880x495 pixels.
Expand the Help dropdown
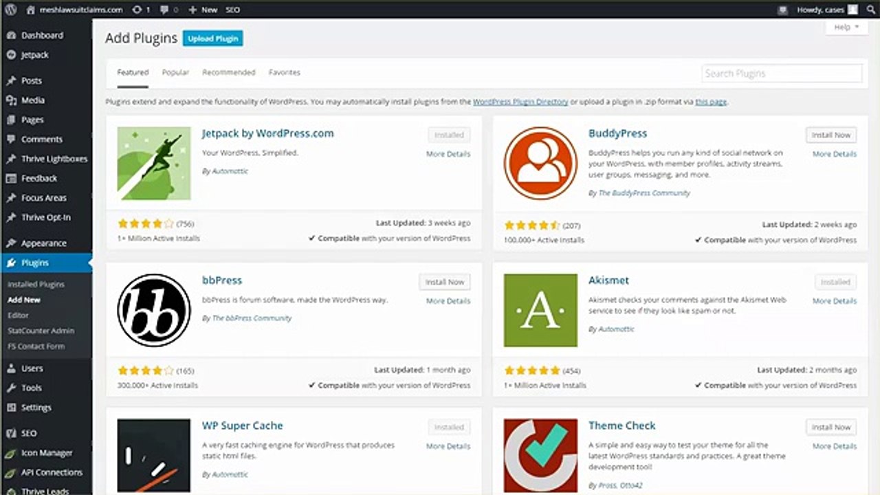coord(846,27)
